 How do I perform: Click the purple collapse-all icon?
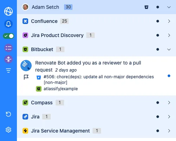8,59
